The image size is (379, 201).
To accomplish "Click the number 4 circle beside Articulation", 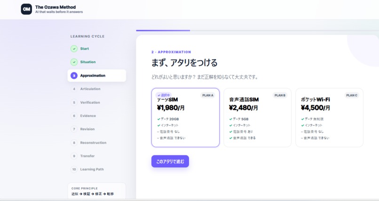I will 74,89.
